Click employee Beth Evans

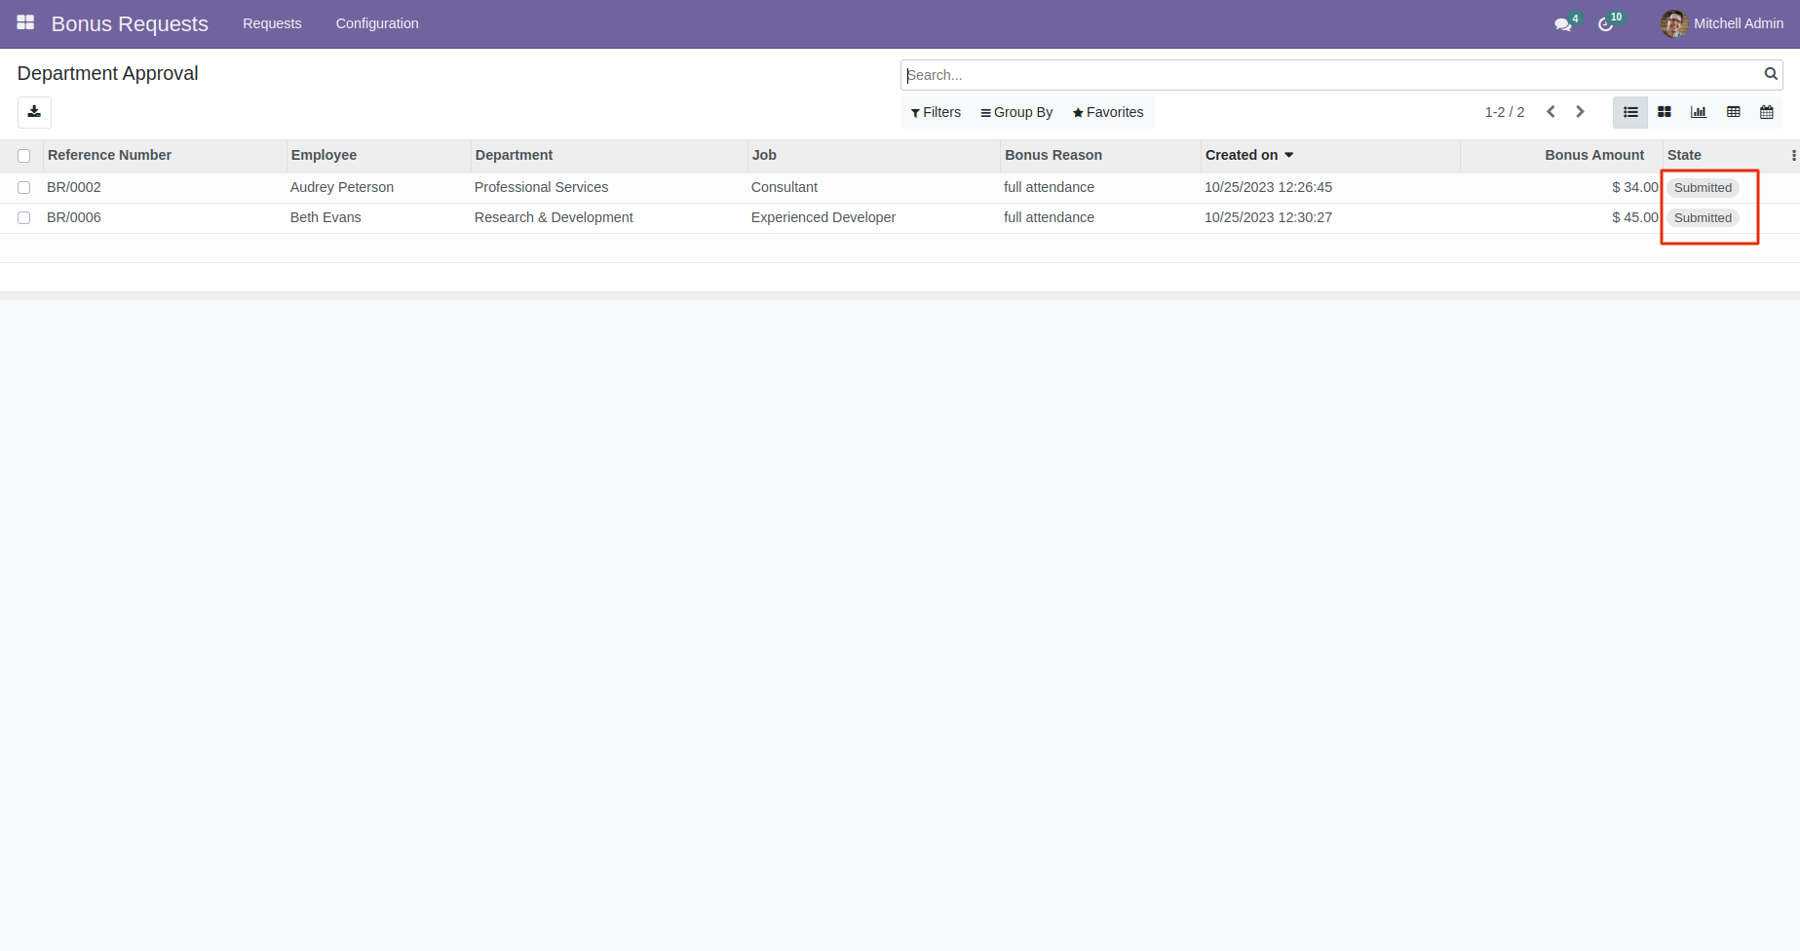point(326,217)
